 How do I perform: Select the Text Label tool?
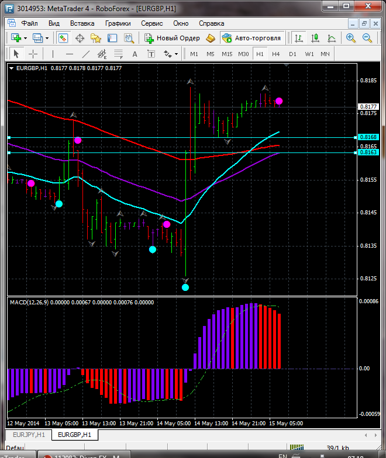[151, 54]
